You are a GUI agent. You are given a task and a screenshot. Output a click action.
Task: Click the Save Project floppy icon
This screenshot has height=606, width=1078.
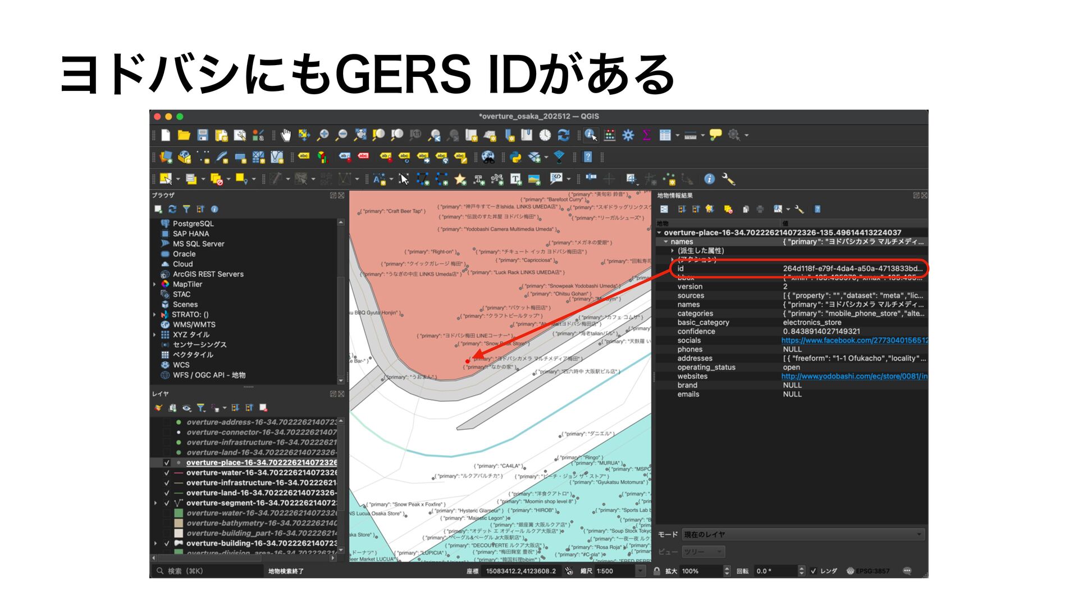(203, 135)
